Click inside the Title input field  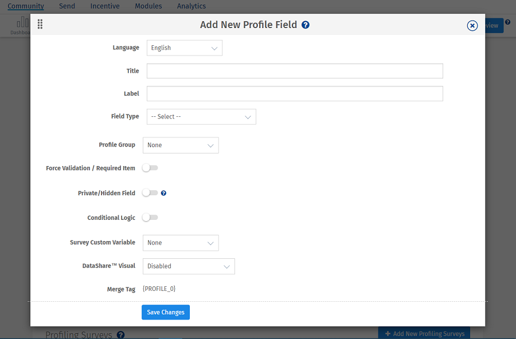point(294,70)
